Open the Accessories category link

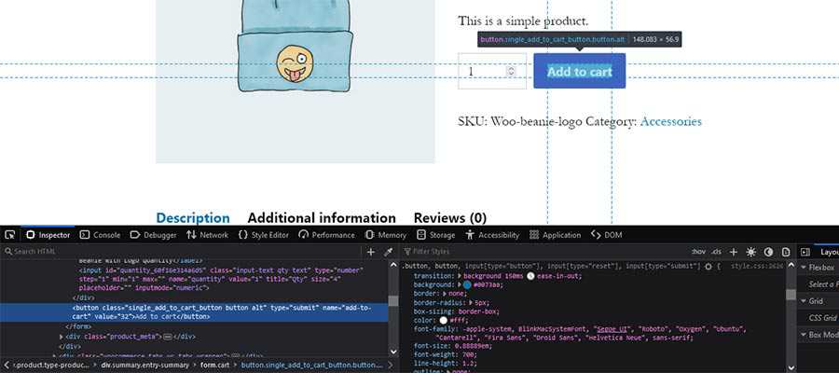coord(670,121)
